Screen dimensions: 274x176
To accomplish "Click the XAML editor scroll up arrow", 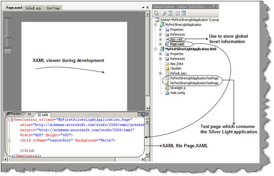I will coord(147,121).
